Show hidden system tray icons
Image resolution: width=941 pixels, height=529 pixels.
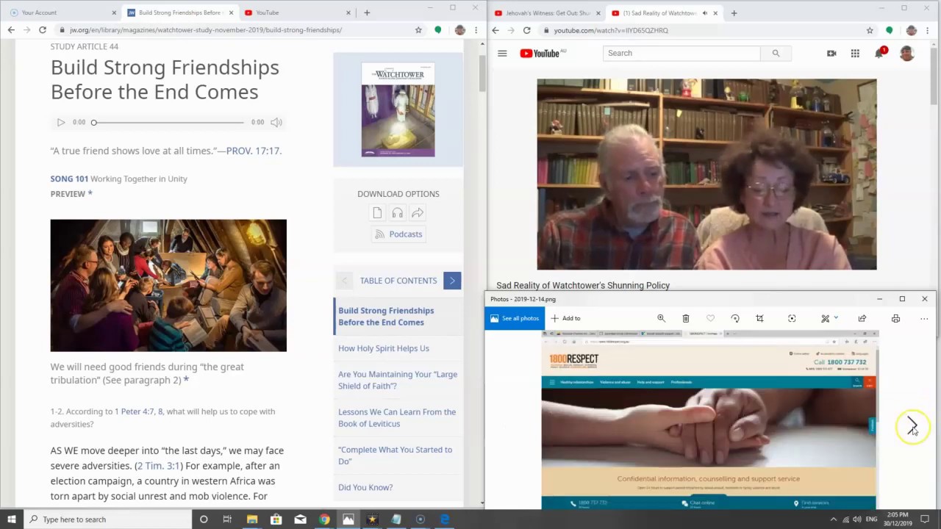833,519
